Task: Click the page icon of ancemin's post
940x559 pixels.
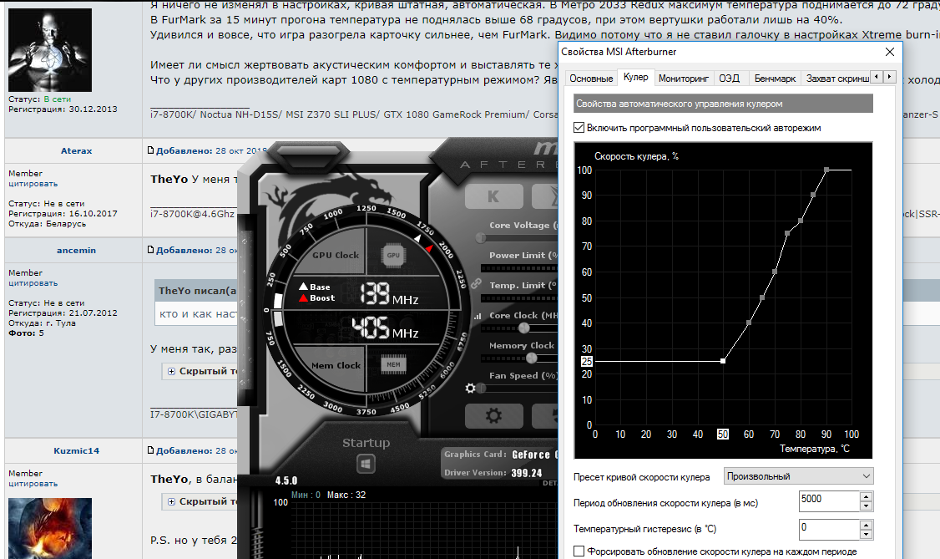Action: click(151, 250)
